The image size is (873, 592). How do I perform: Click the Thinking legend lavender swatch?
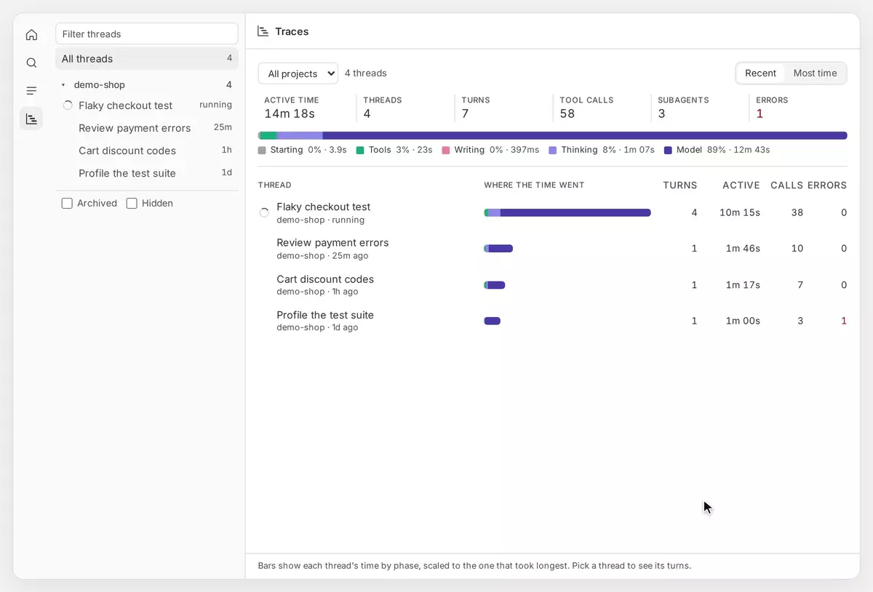pyautogui.click(x=553, y=150)
